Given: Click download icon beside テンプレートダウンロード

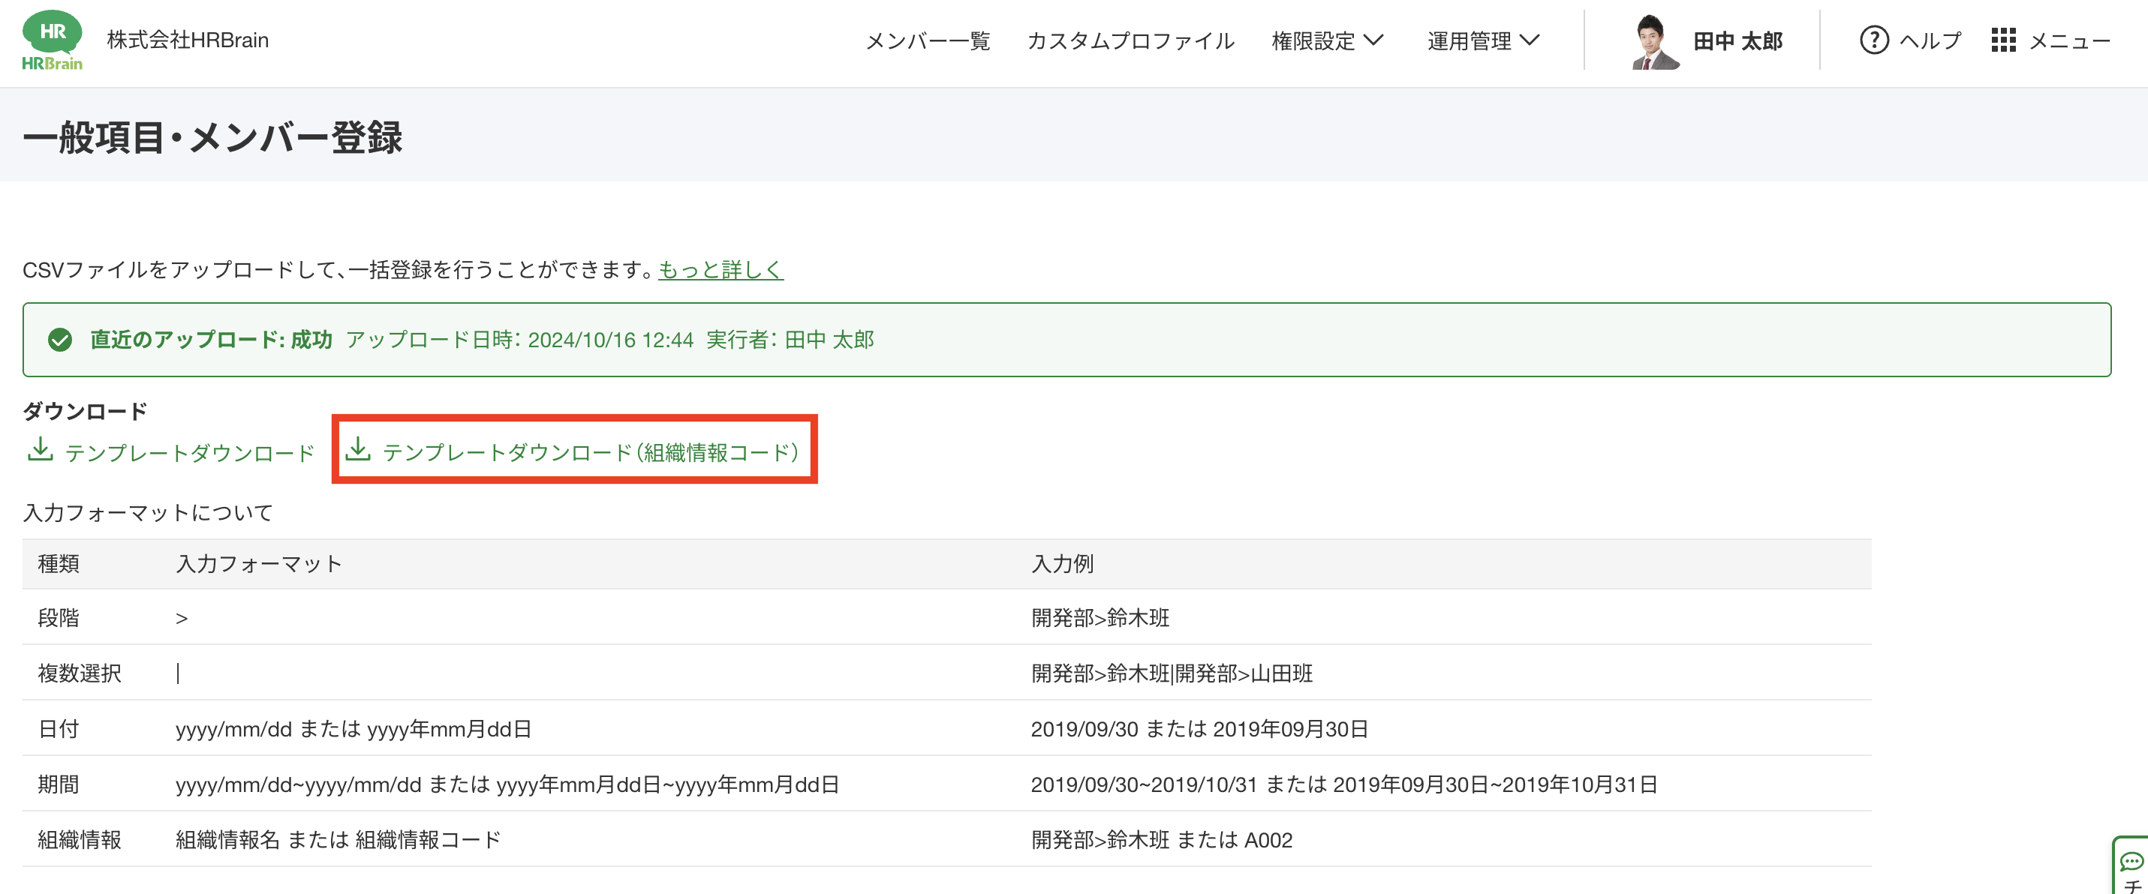Looking at the screenshot, I should coord(39,450).
